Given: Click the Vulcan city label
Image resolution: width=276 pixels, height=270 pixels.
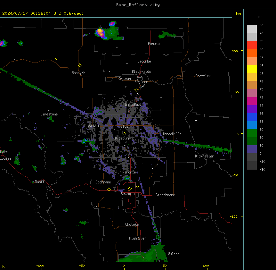Looking at the screenshot, I should [x=174, y=254].
